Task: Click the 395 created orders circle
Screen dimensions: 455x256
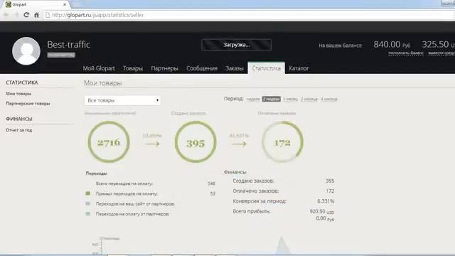Action: [x=196, y=142]
